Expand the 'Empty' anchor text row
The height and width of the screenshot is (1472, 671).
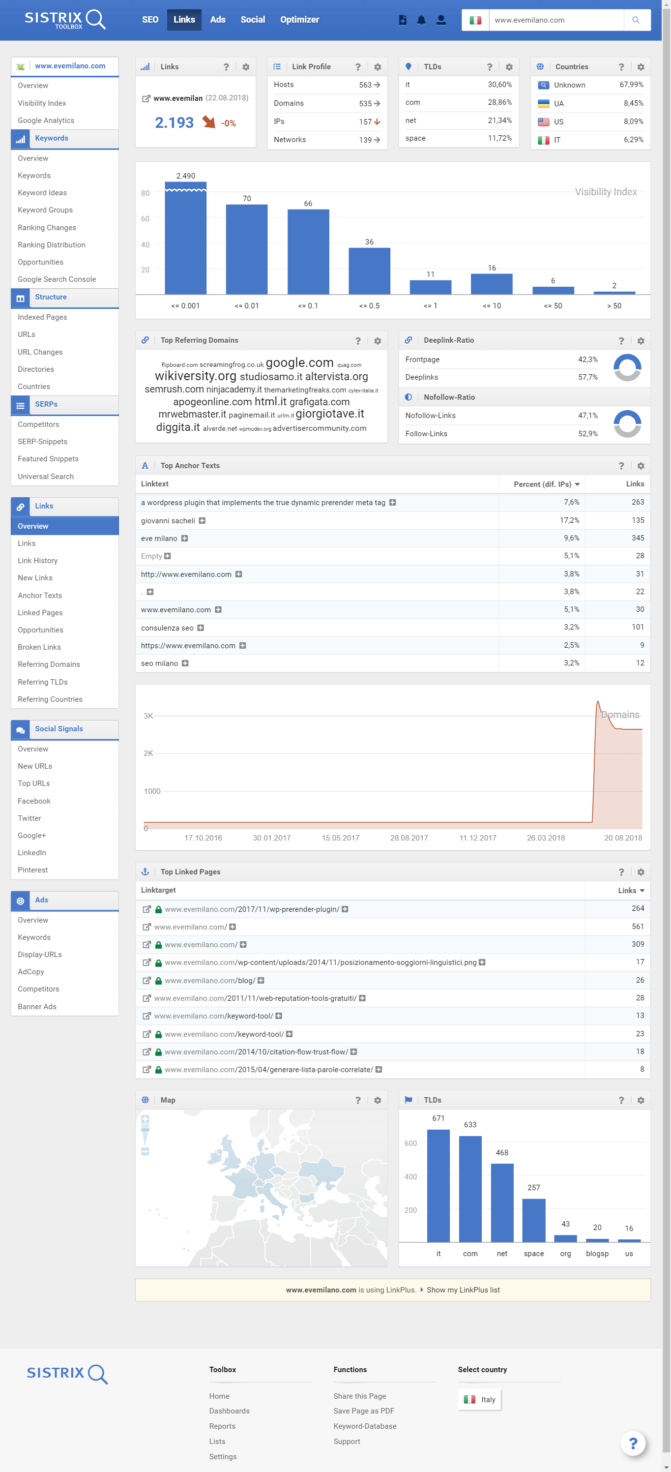167,556
